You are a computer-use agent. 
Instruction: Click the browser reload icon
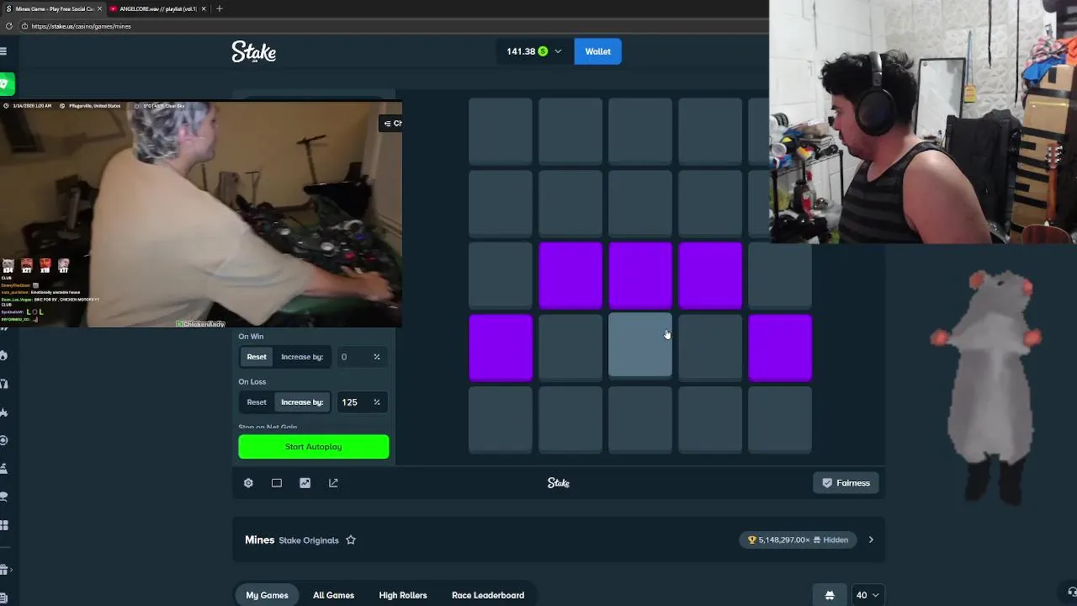8,26
